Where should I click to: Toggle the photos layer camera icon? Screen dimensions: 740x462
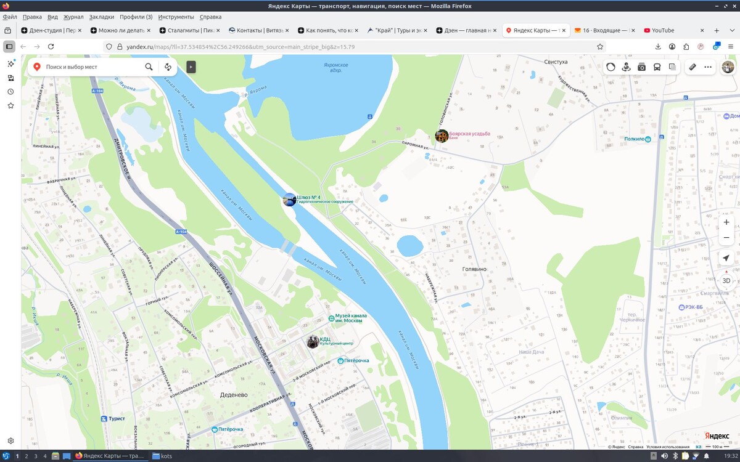click(x=641, y=67)
